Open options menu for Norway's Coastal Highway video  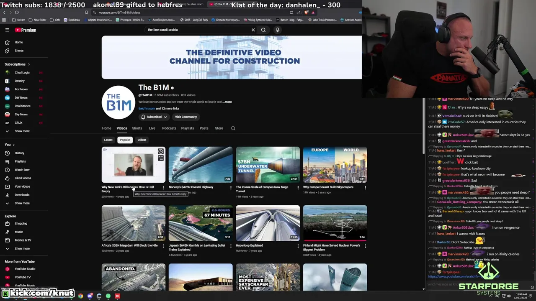[x=231, y=188]
